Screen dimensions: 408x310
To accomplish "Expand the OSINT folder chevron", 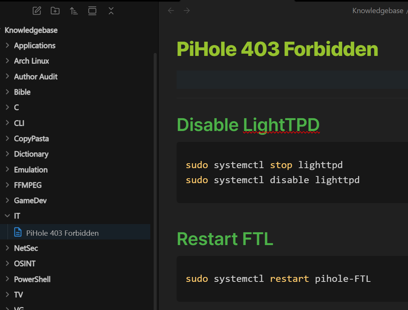I will coord(7,263).
